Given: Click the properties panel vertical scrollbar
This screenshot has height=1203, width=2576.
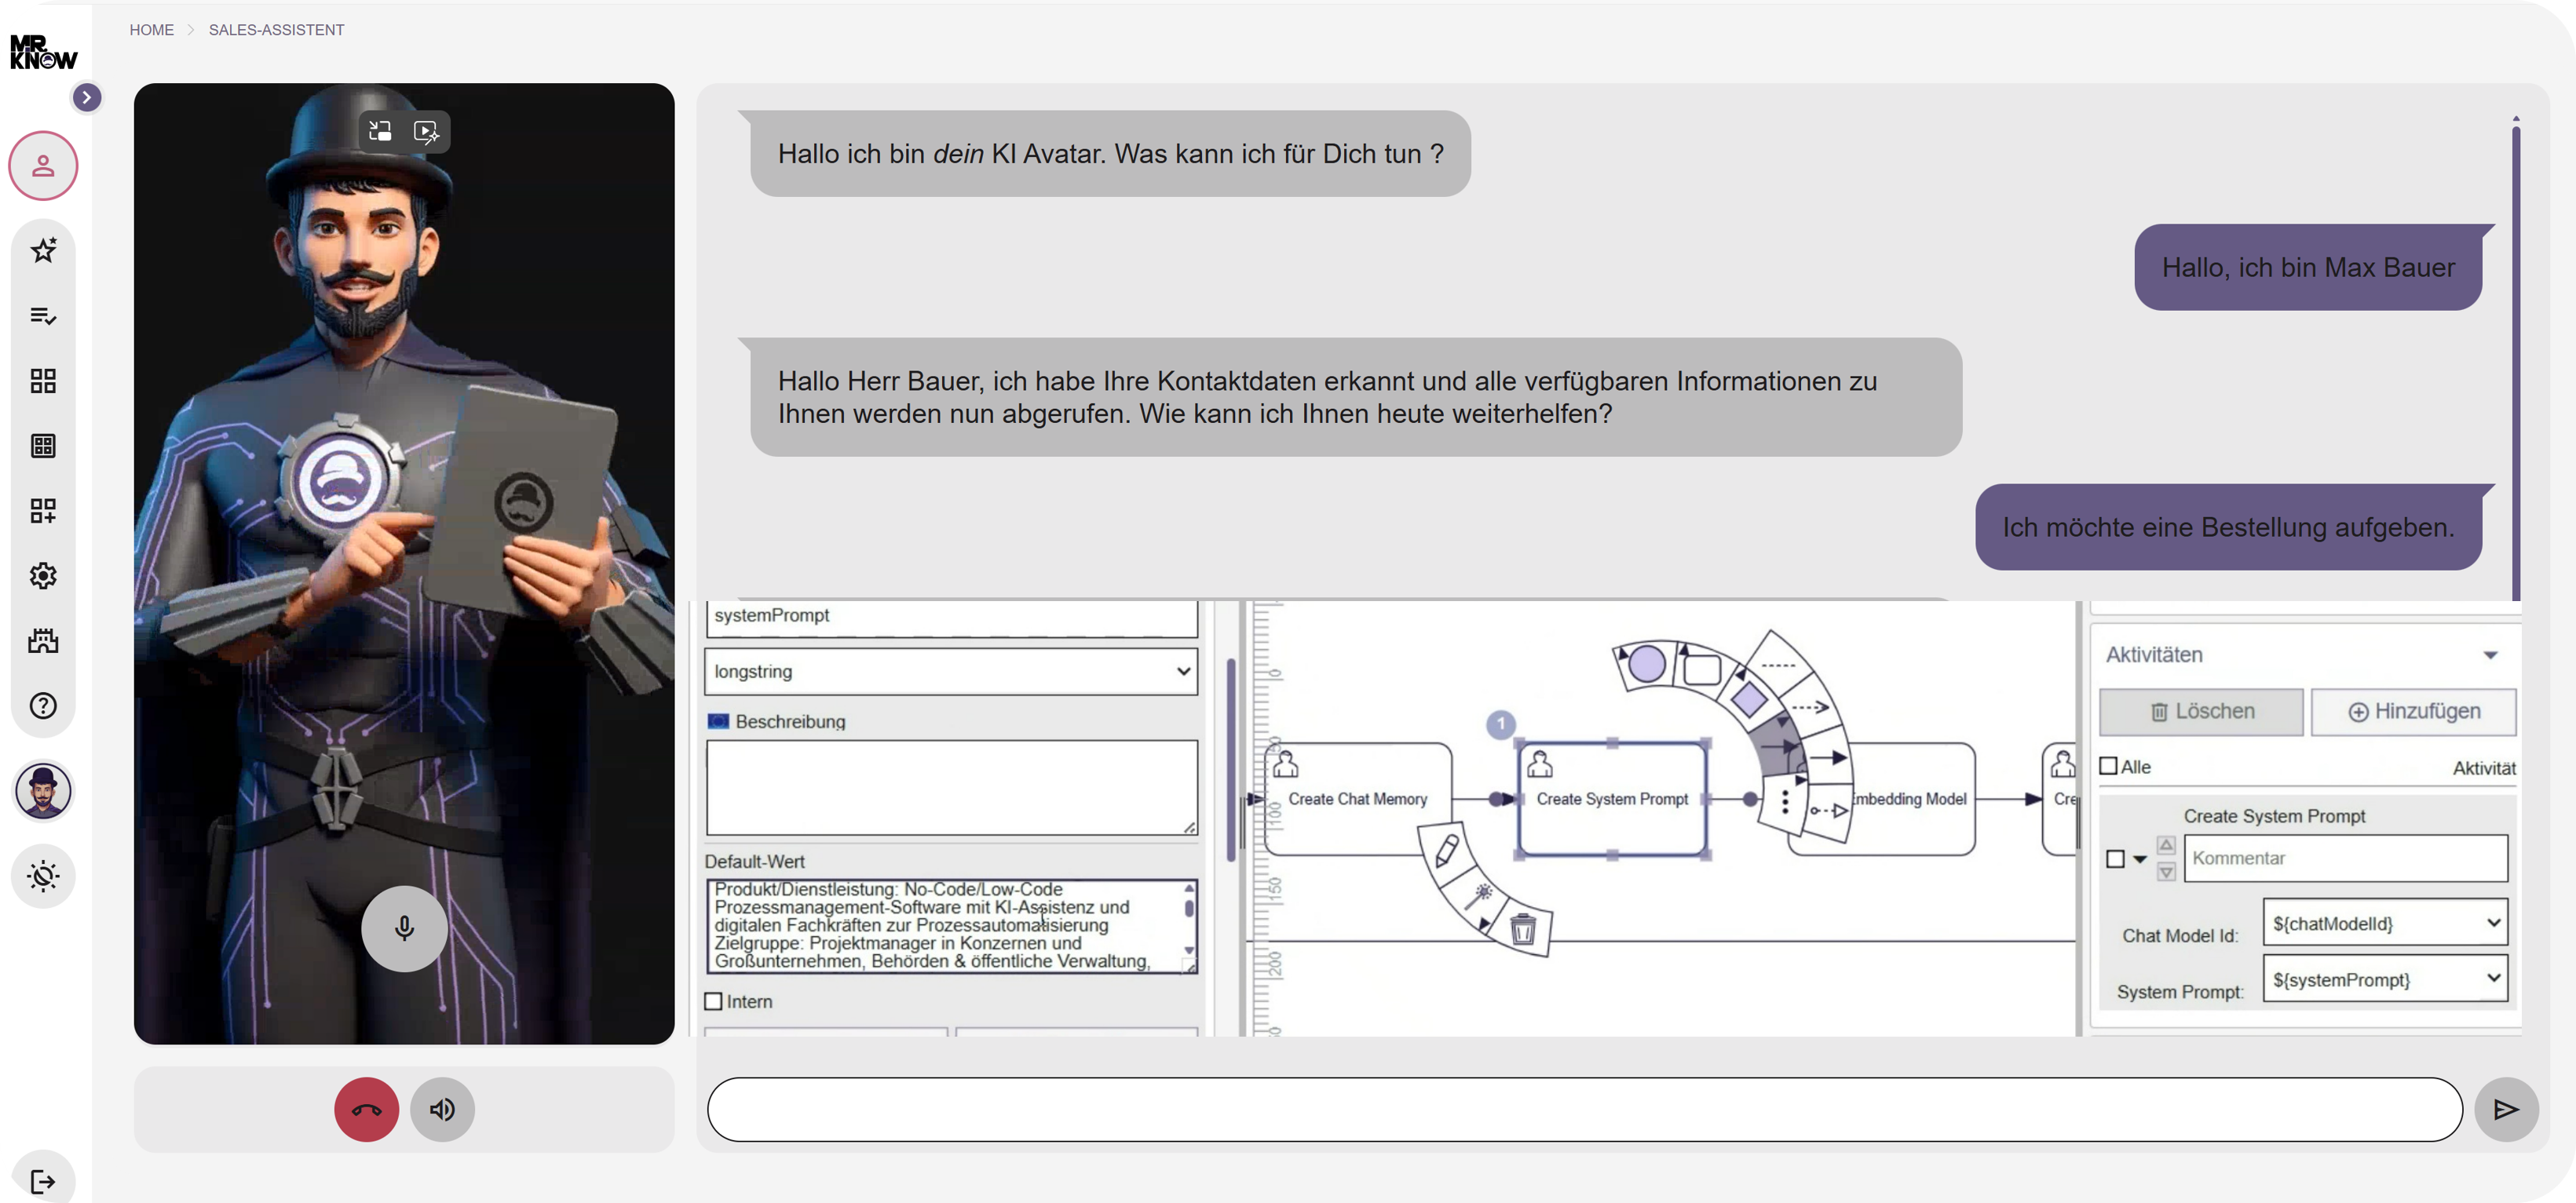Looking at the screenshot, I should click(1230, 760).
